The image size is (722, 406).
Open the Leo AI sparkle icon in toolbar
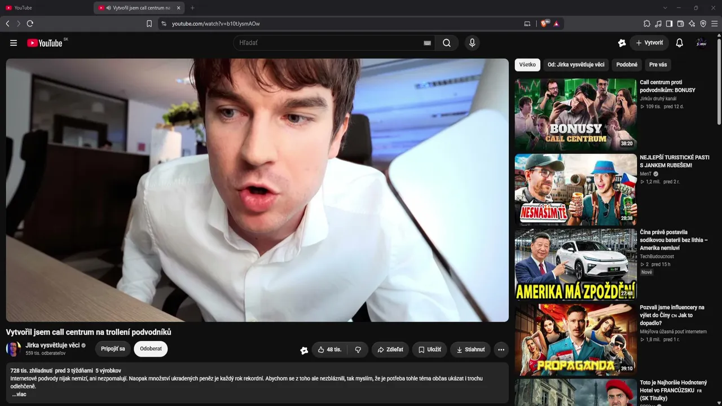point(692,24)
